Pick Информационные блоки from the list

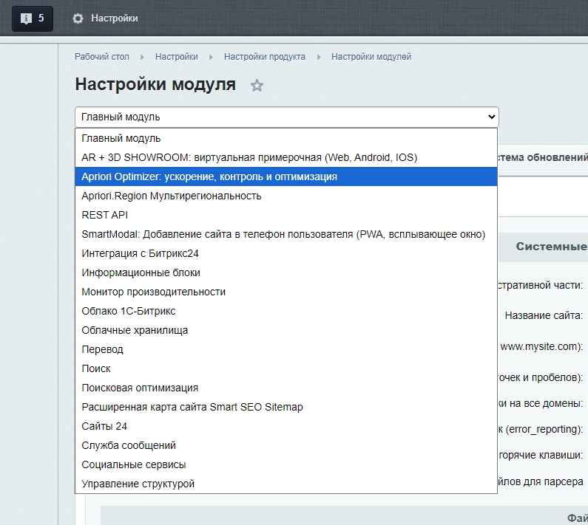(x=141, y=272)
